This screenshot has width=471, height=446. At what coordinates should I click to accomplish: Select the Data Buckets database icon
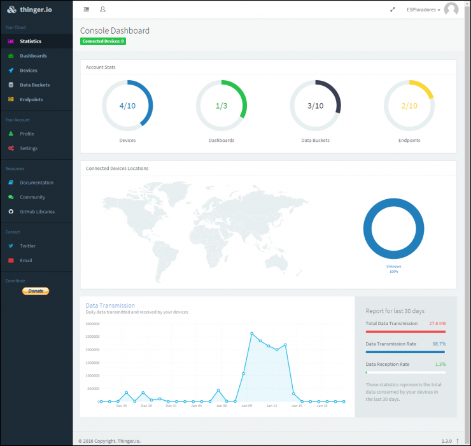coord(11,85)
